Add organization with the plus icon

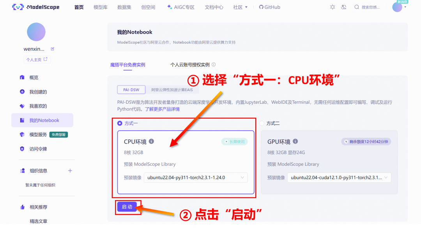70,170
